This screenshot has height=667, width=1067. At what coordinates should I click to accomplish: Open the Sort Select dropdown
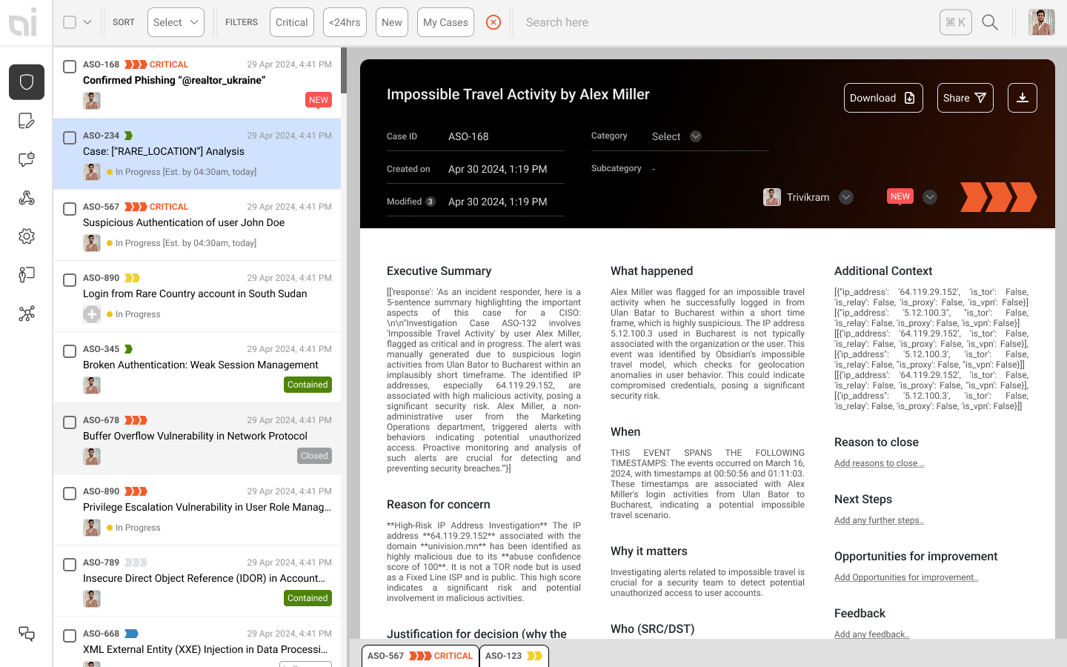pyautogui.click(x=176, y=22)
